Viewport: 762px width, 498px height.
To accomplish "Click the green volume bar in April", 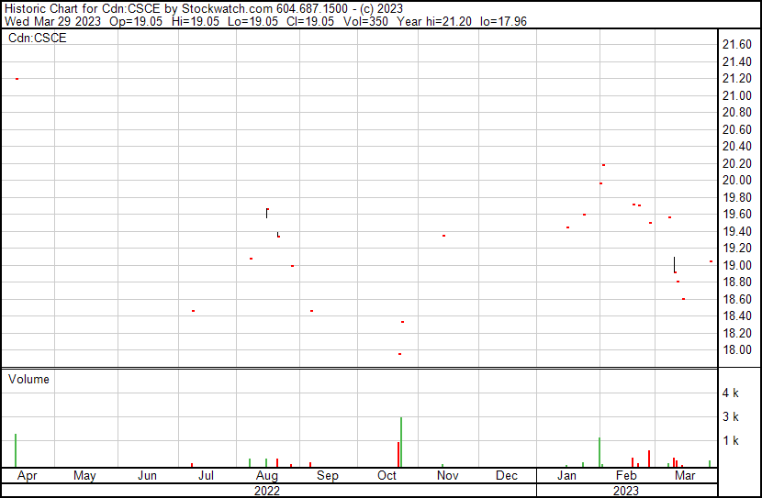I will point(16,450).
